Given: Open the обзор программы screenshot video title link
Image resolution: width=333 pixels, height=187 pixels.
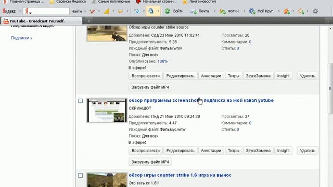Looking at the screenshot, I should pyautogui.click(x=201, y=100).
